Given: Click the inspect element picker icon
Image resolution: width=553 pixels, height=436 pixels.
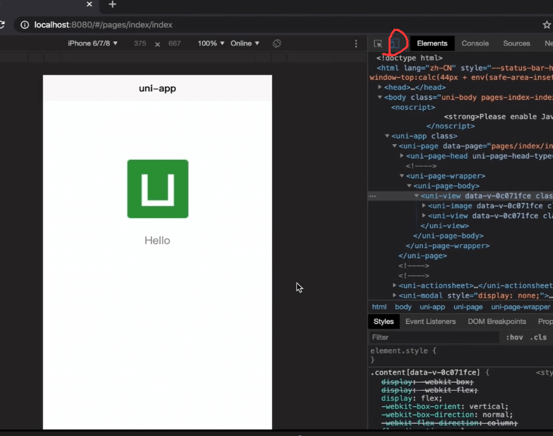Looking at the screenshot, I should [x=377, y=44].
